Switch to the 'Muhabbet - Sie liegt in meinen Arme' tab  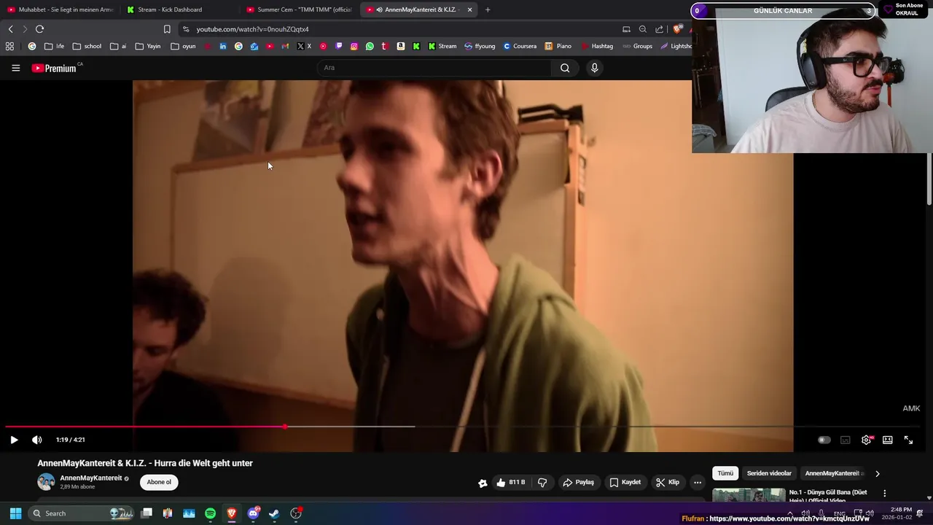click(x=60, y=9)
